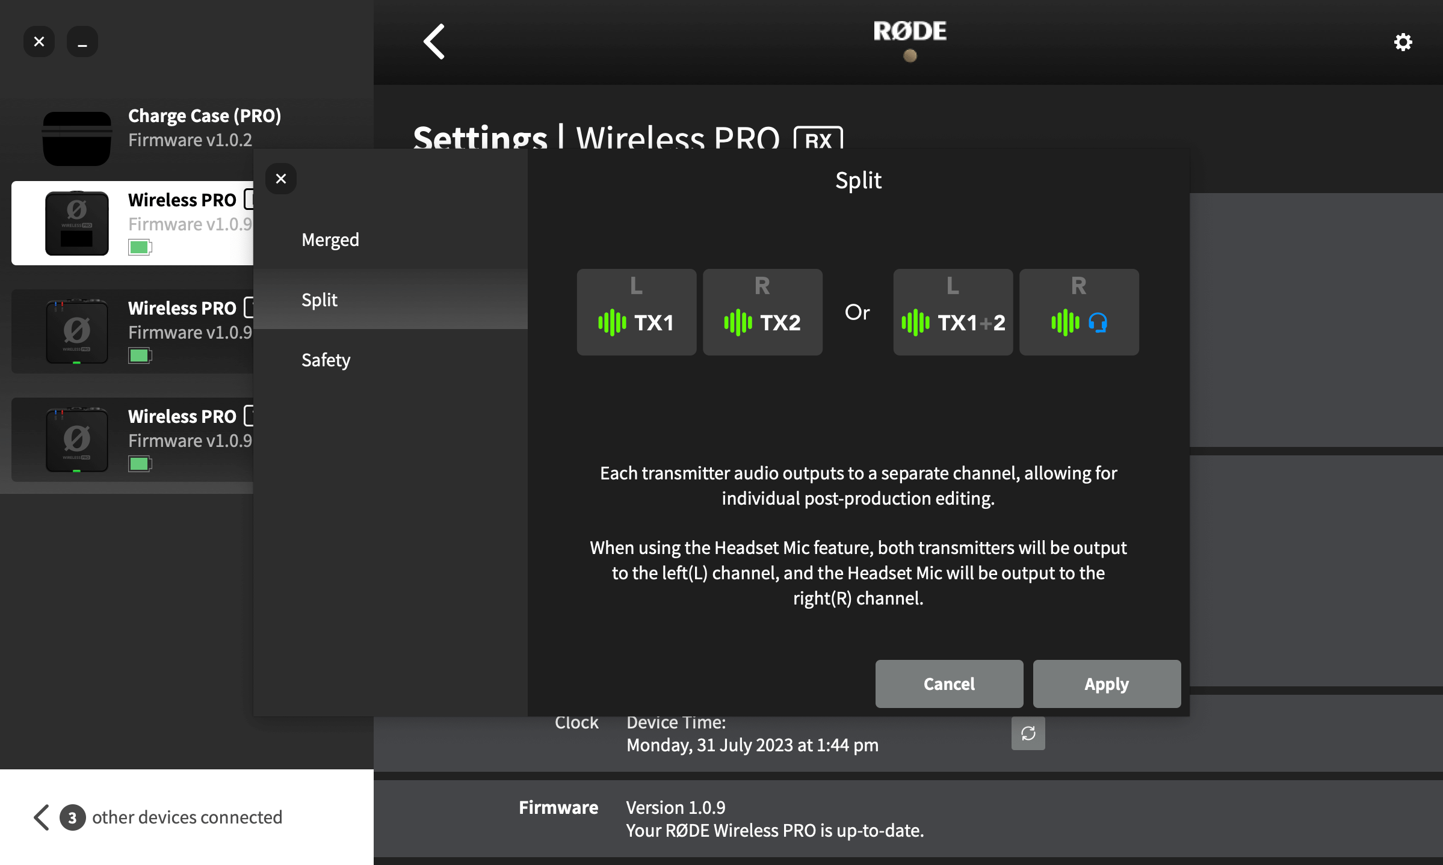Click the headset mic right channel tile
The width and height of the screenshot is (1443, 865).
point(1079,312)
